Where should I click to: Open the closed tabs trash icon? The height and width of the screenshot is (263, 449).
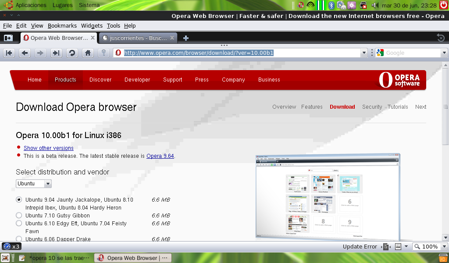pyautogui.click(x=441, y=38)
